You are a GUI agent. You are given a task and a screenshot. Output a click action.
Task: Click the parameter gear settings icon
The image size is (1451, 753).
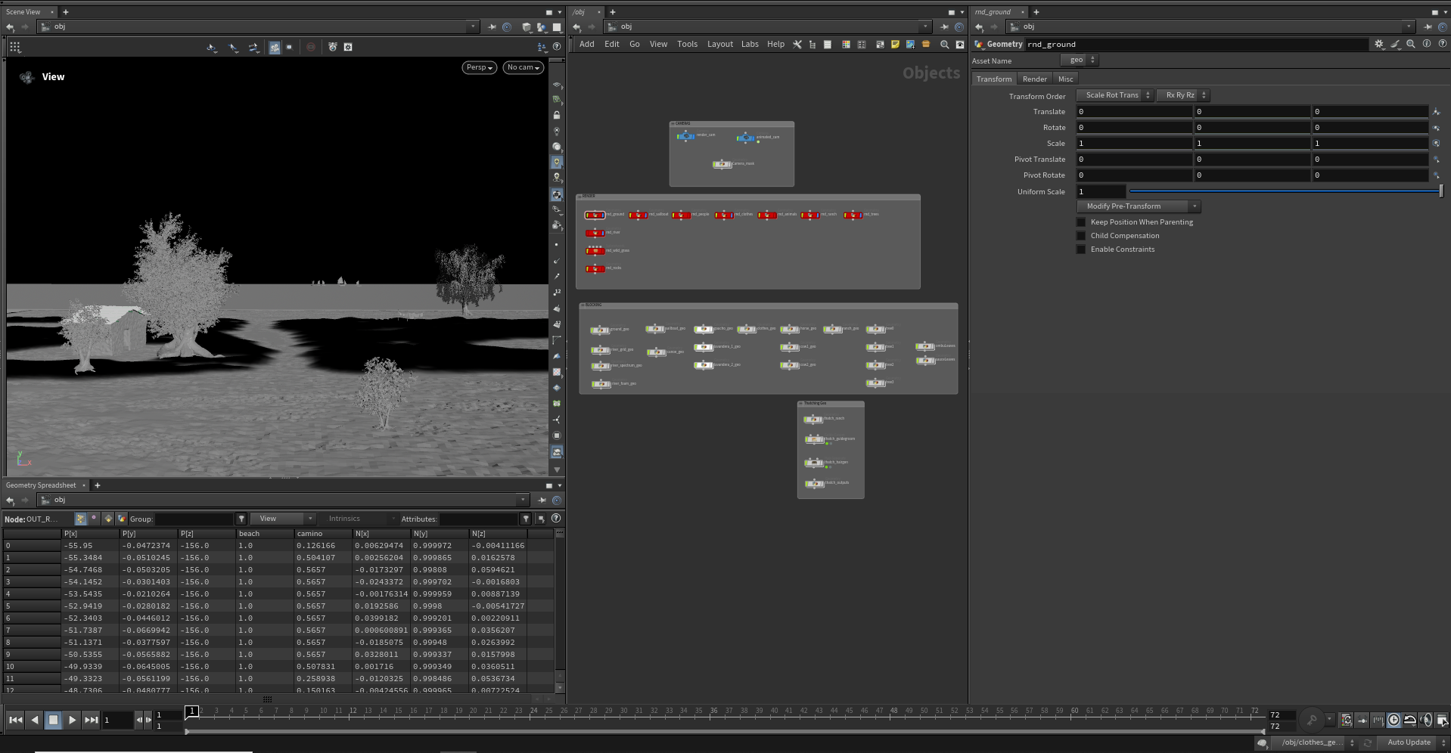tap(1379, 45)
